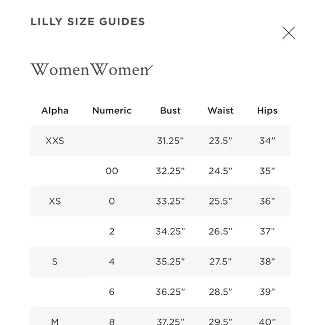
Task: Click the Hips column header
Action: (x=267, y=111)
